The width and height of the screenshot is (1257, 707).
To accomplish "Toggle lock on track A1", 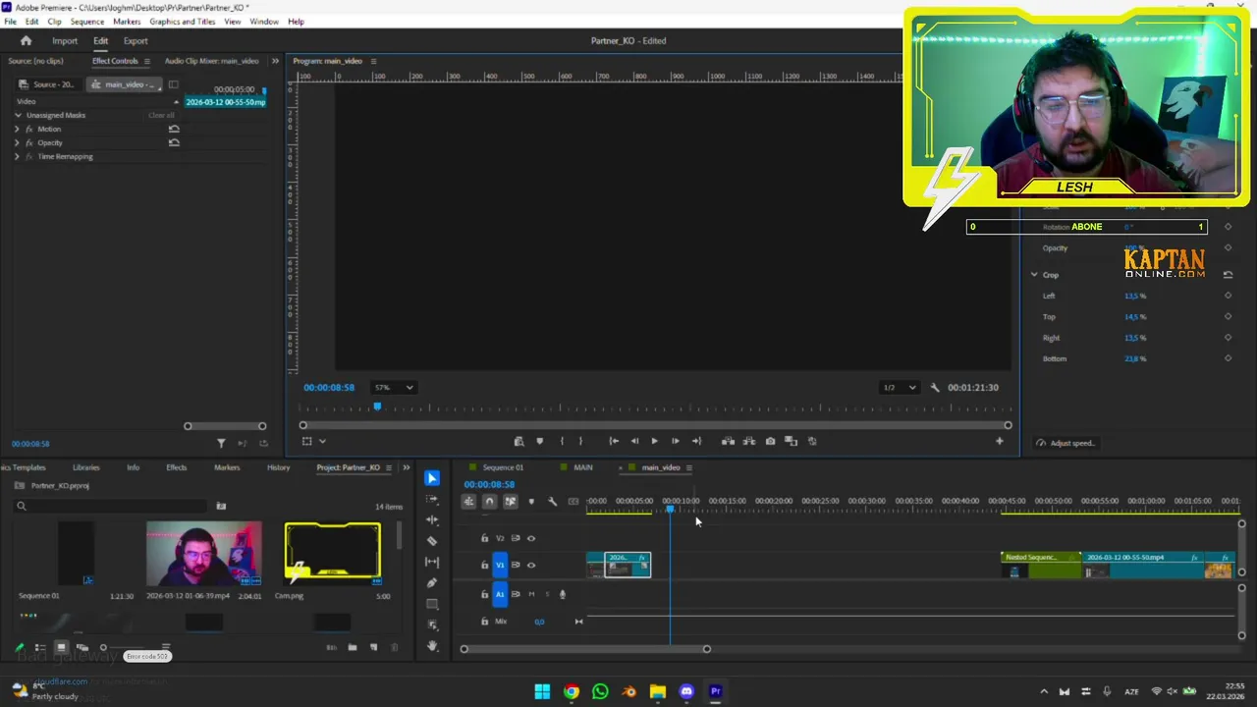I will point(484,594).
